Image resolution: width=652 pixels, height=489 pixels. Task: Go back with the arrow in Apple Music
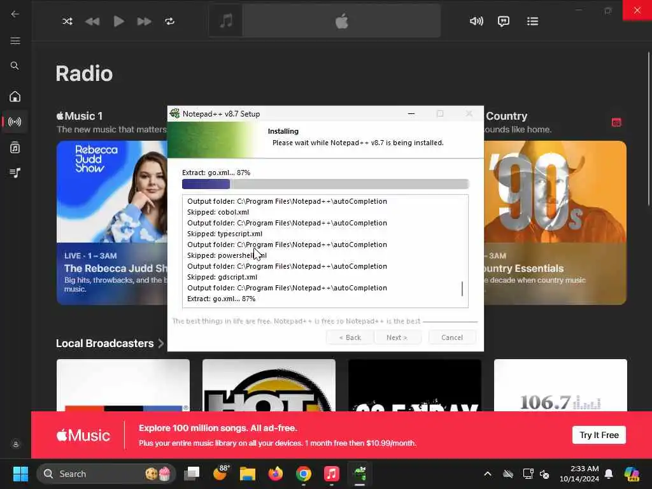point(15,14)
